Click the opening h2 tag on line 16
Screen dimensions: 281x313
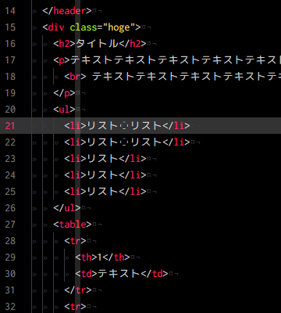click(64, 44)
